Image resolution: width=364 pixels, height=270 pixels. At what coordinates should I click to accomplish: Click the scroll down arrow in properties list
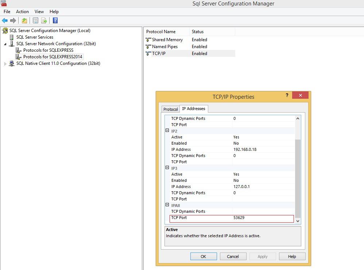[x=298, y=221]
